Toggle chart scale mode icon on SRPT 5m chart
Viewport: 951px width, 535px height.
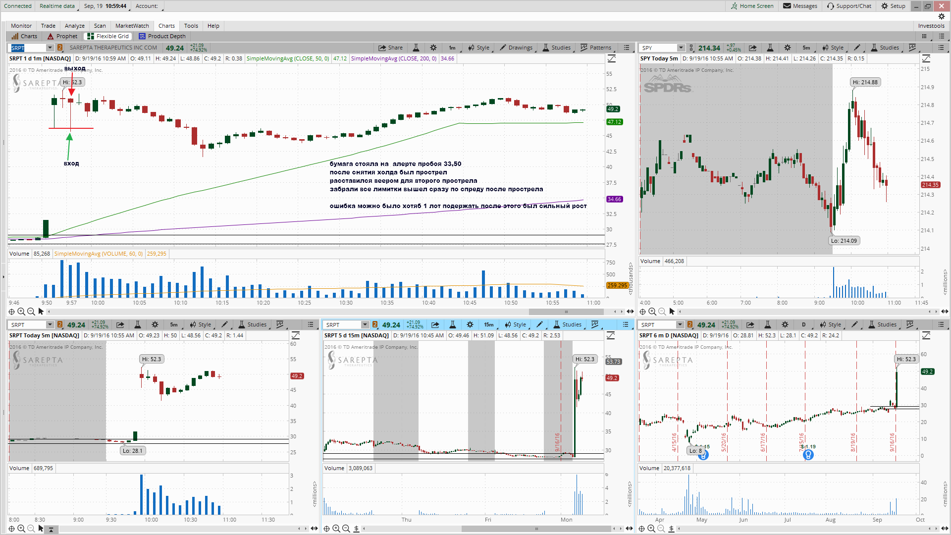coord(296,336)
